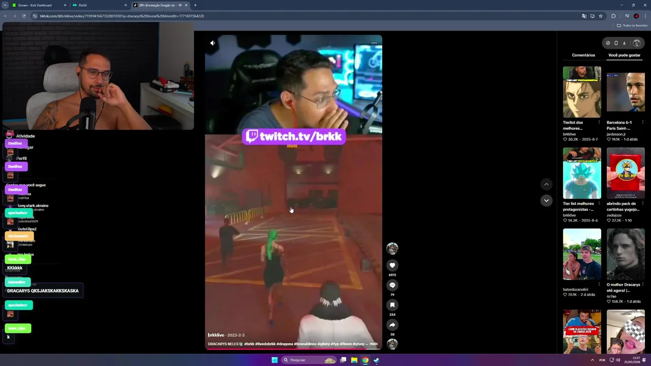Open a new browser tab
This screenshot has width=651, height=366.
tap(195, 5)
